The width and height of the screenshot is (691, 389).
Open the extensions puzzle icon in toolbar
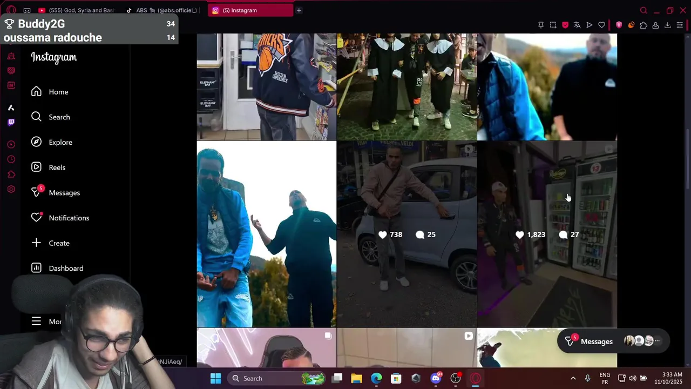[643, 25]
